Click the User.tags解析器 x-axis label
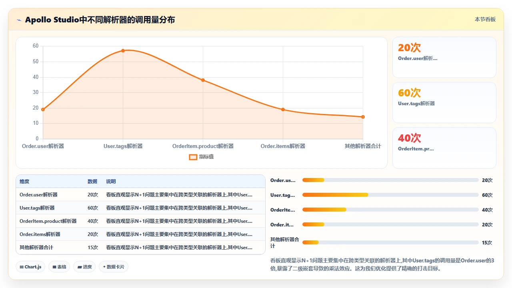 [x=123, y=146]
